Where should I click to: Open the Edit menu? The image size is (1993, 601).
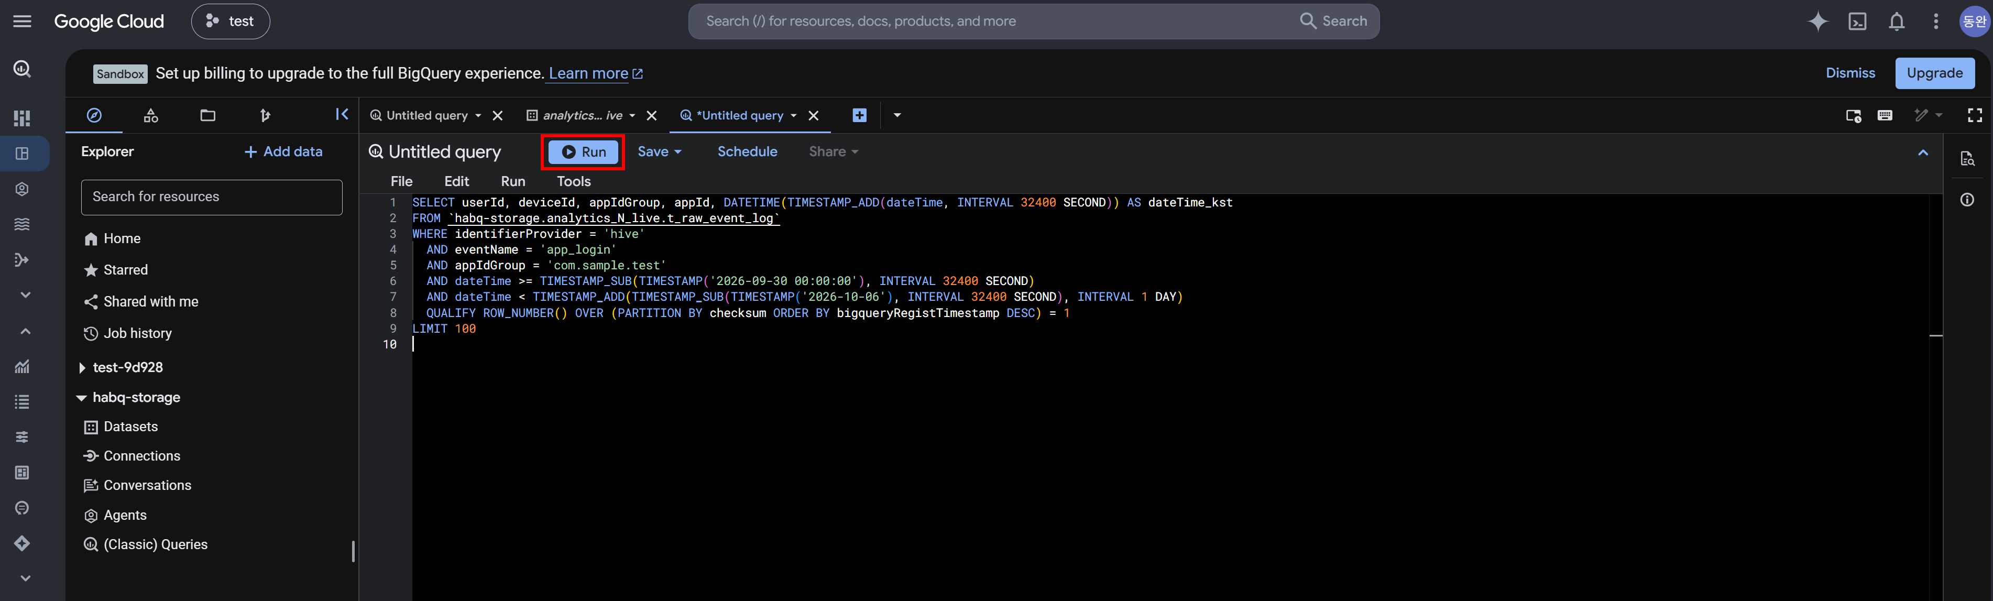[456, 181]
